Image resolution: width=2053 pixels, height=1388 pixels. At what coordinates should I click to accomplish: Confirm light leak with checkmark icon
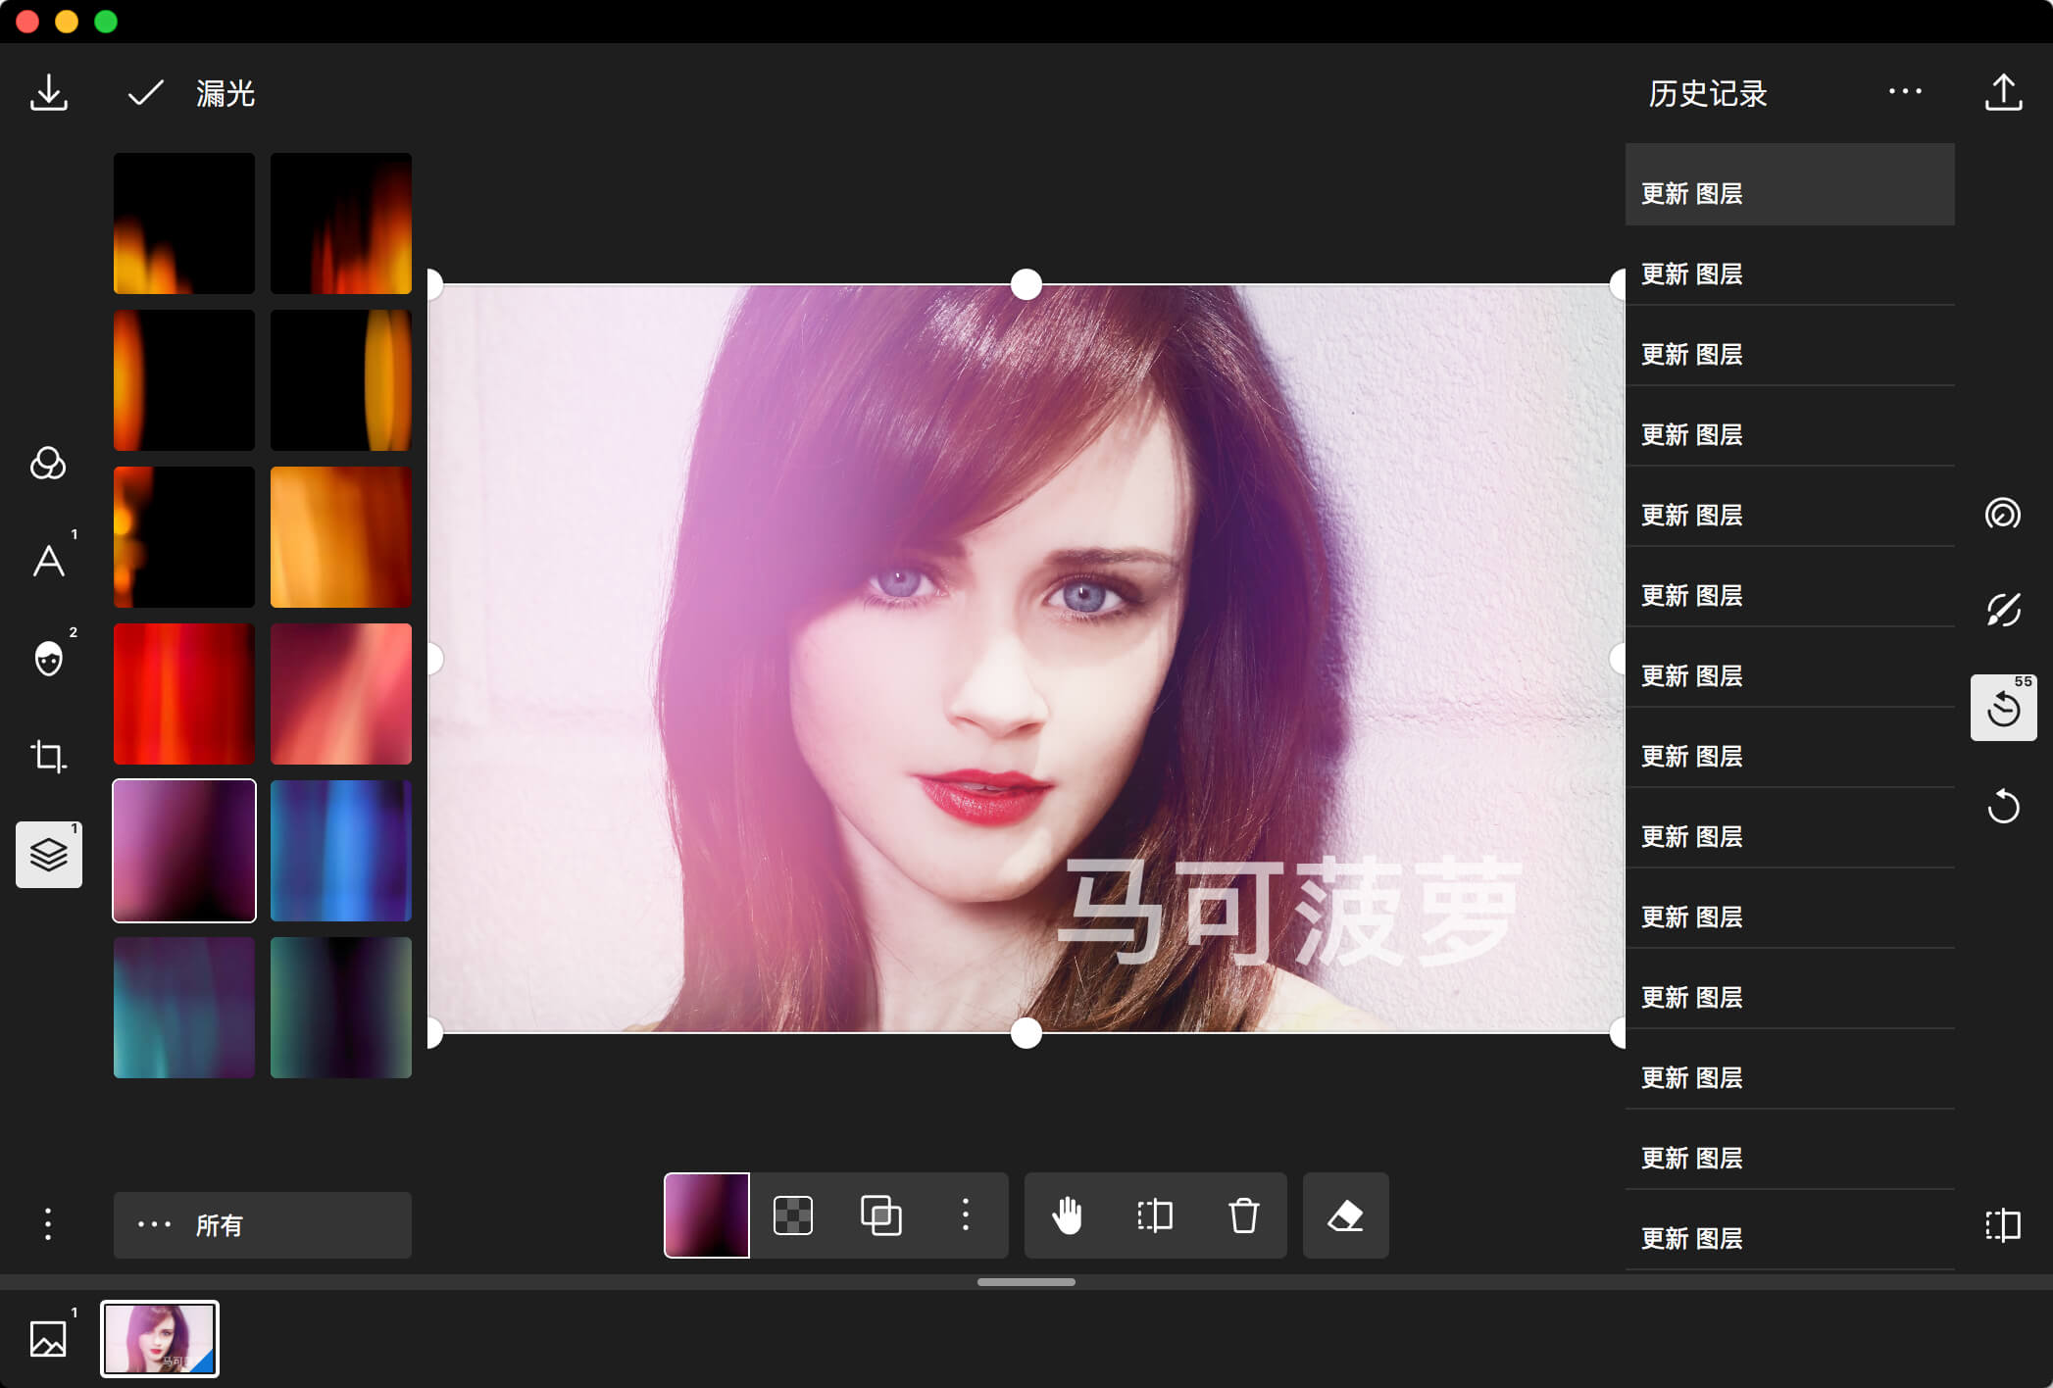[145, 93]
